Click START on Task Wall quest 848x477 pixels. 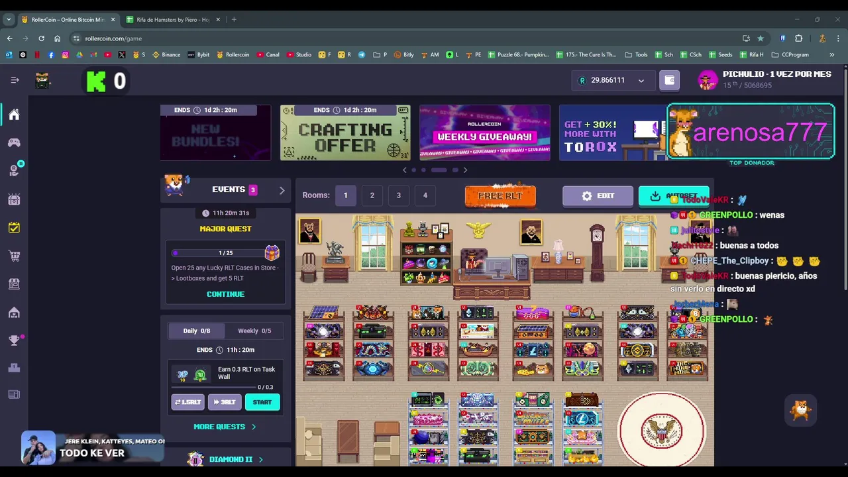[x=262, y=402]
